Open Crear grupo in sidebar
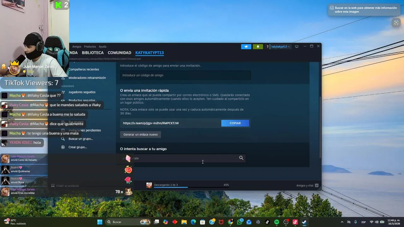 pos(78,147)
